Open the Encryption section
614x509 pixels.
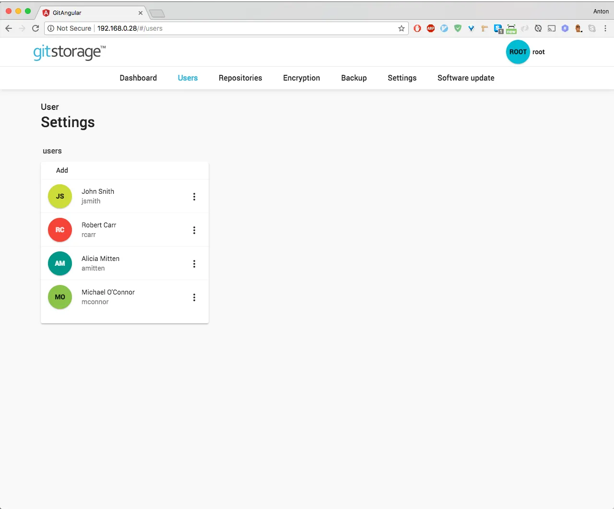tap(301, 78)
